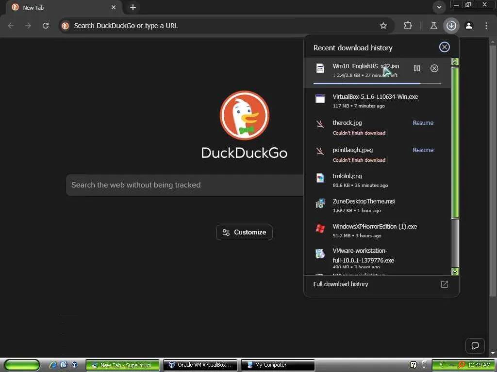Screen dimensions: 497x372
Task: Open the three-dot browser menu
Action: [486, 26]
